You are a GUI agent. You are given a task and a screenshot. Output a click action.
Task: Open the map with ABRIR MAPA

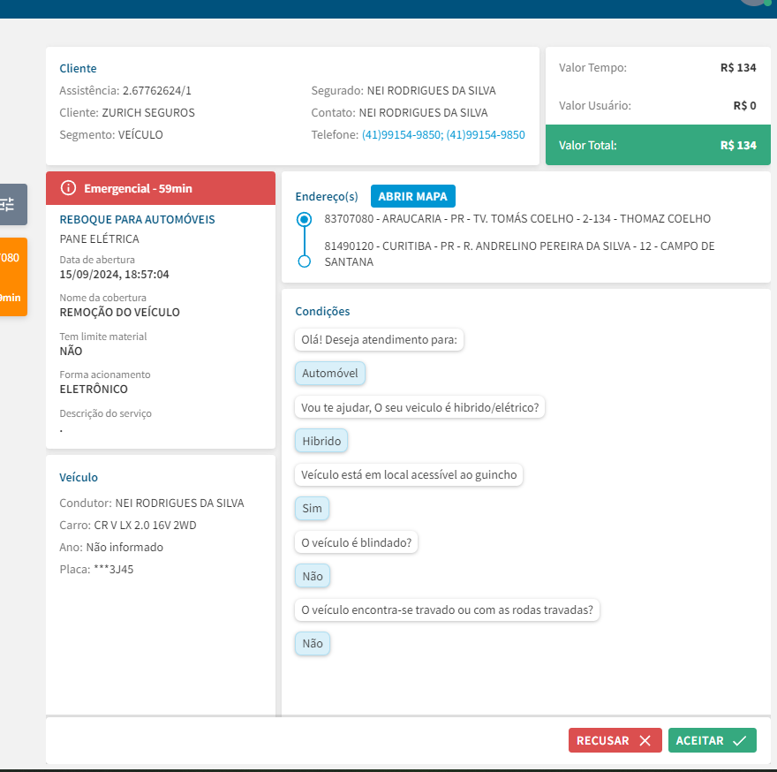413,196
